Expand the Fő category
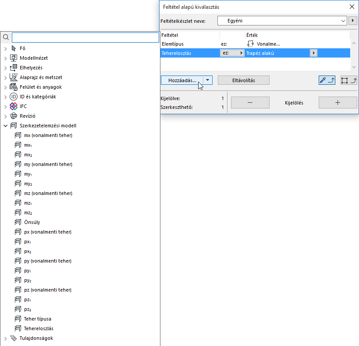The image size is (359, 346). [x=6, y=49]
